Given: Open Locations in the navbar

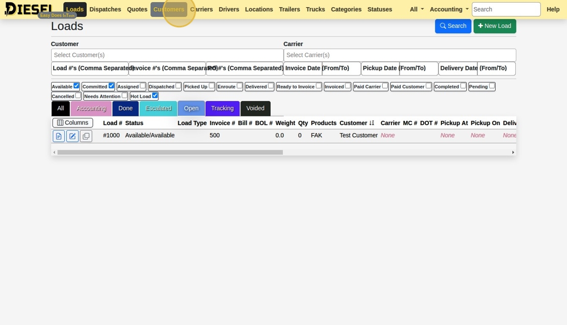Looking at the screenshot, I should coord(259,10).
